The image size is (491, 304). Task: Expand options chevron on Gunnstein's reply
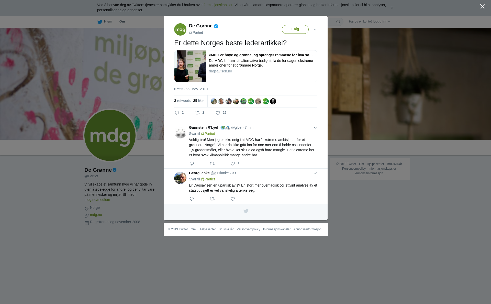[x=315, y=128]
